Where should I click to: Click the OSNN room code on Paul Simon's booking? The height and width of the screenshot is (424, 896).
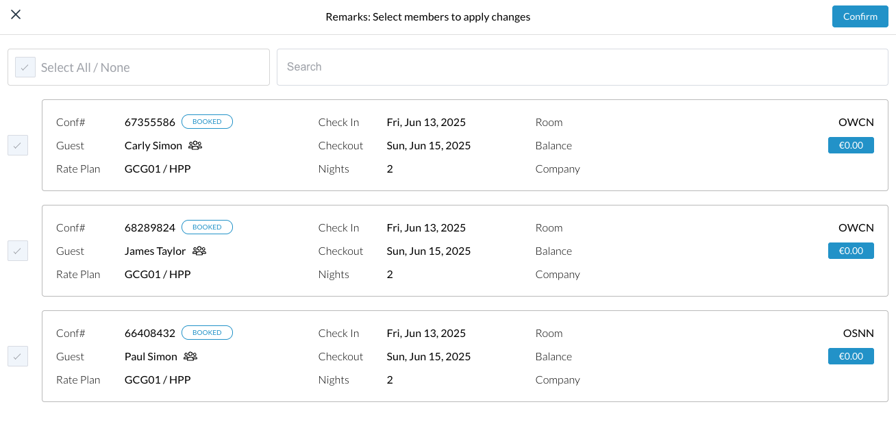(x=858, y=333)
